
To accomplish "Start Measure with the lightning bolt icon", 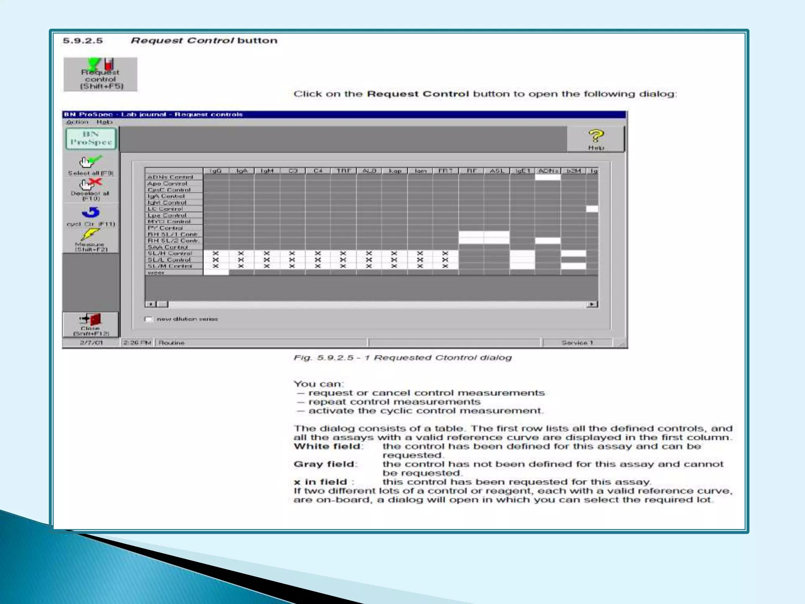I will pos(90,235).
